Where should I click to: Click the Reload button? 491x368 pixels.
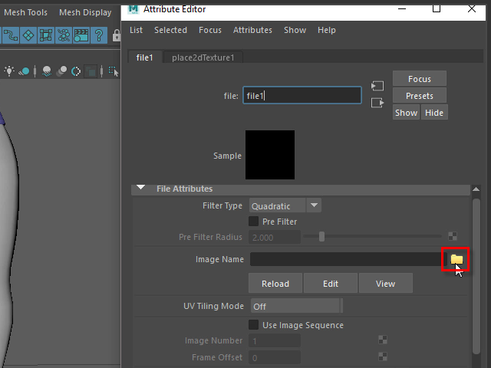[275, 284]
